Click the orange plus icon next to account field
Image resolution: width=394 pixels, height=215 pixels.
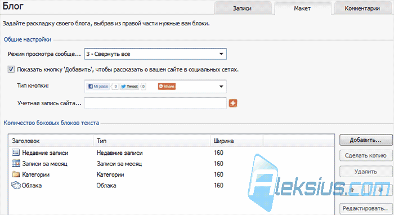[233, 103]
